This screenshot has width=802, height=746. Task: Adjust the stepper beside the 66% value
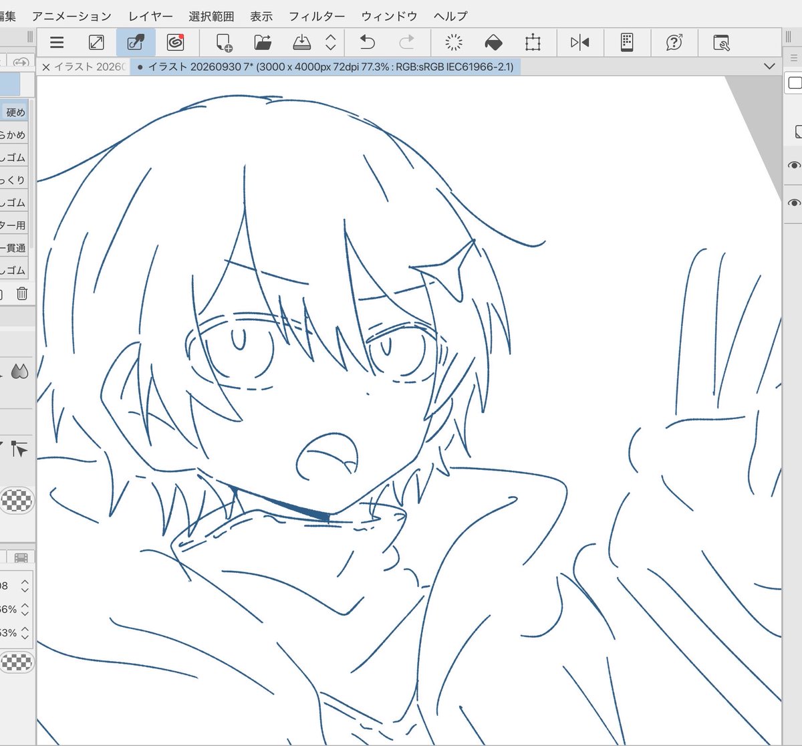[x=25, y=609]
